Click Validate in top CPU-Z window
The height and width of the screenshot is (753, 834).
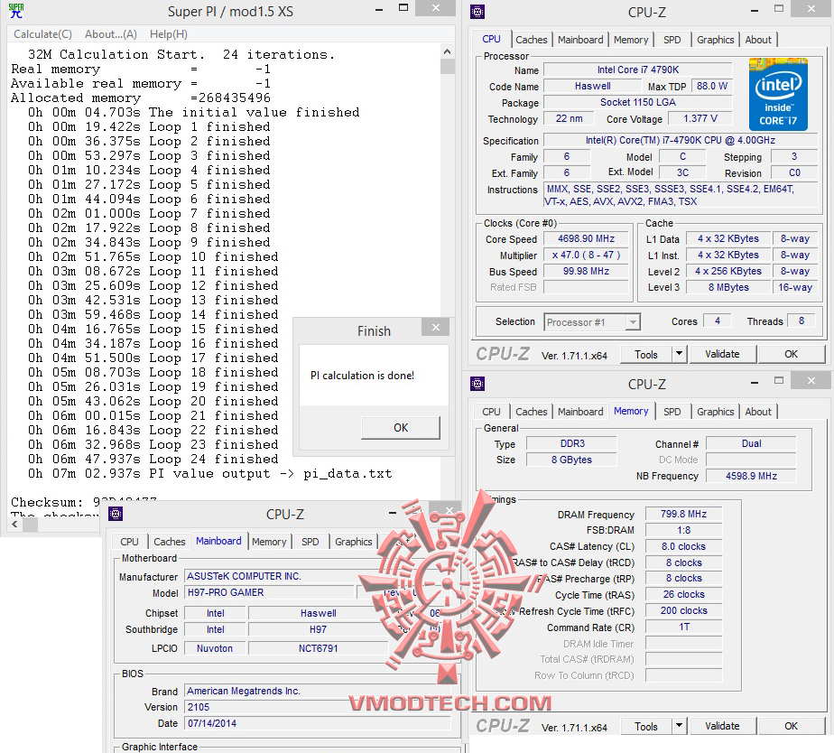pos(722,355)
